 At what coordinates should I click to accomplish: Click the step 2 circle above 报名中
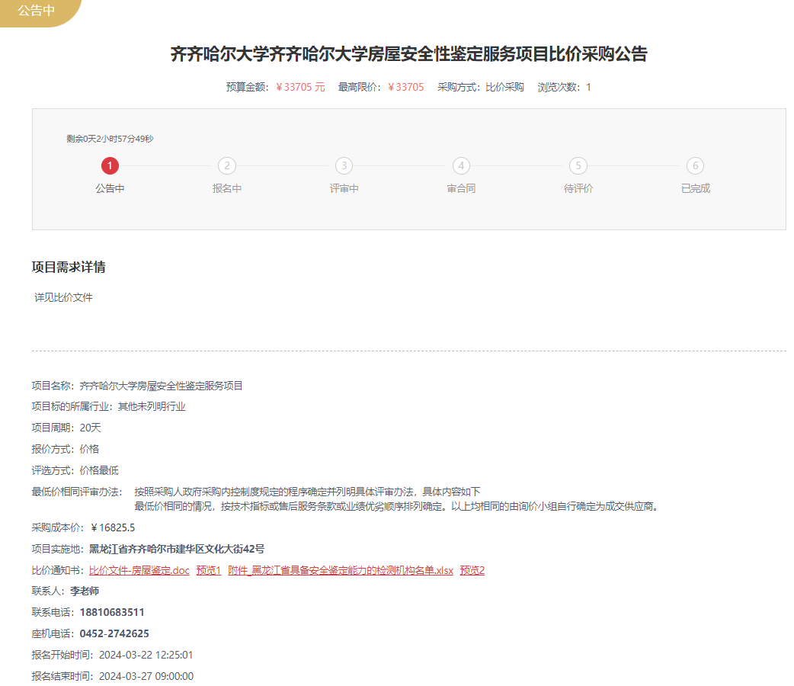coord(227,165)
